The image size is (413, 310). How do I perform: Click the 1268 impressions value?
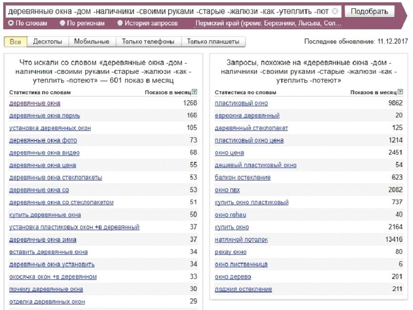pos(190,103)
